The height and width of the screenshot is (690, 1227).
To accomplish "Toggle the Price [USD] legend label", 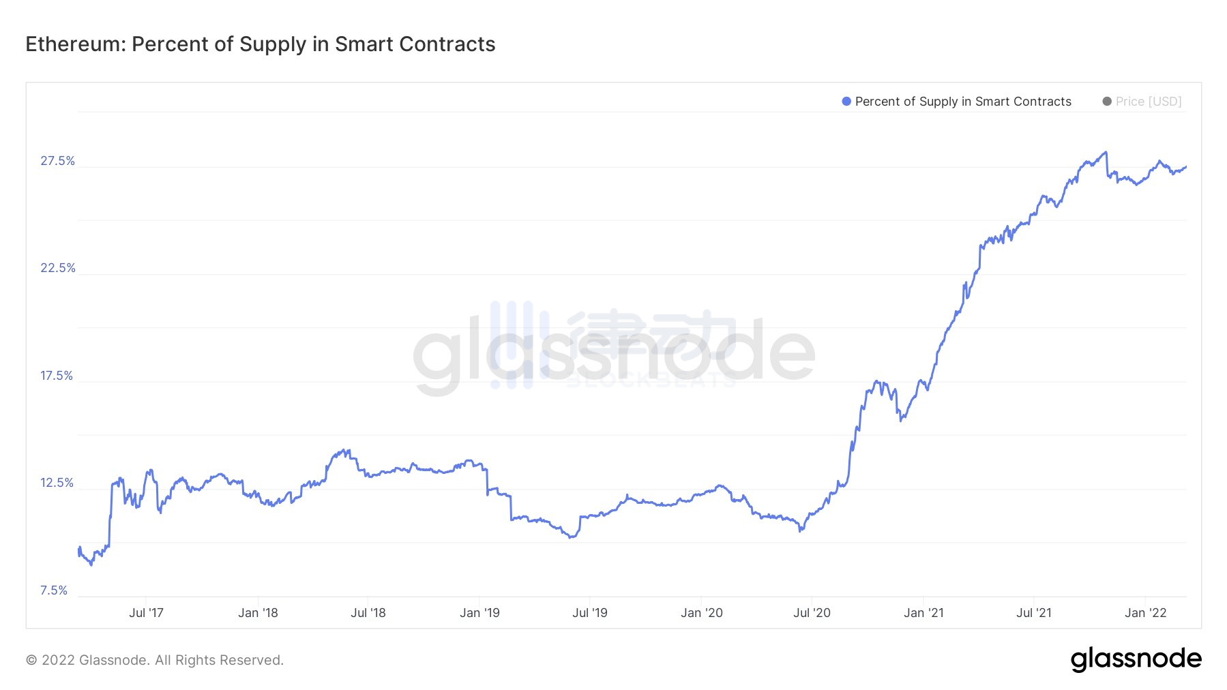I will click(x=1149, y=102).
